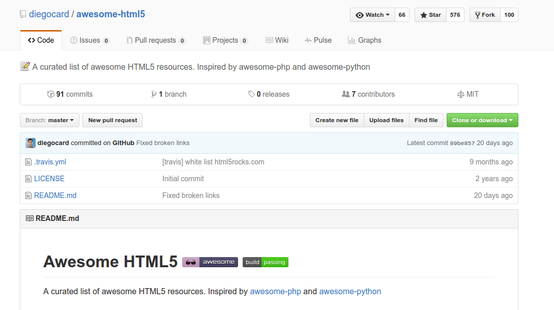Image resolution: width=554 pixels, height=310 pixels.
Task: Click the Pulse waveform icon
Action: (308, 40)
